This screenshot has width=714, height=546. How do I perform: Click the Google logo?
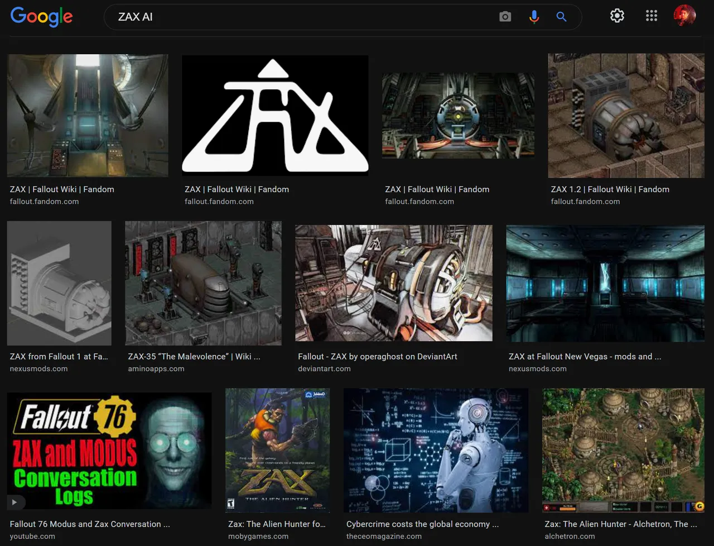pos(41,16)
